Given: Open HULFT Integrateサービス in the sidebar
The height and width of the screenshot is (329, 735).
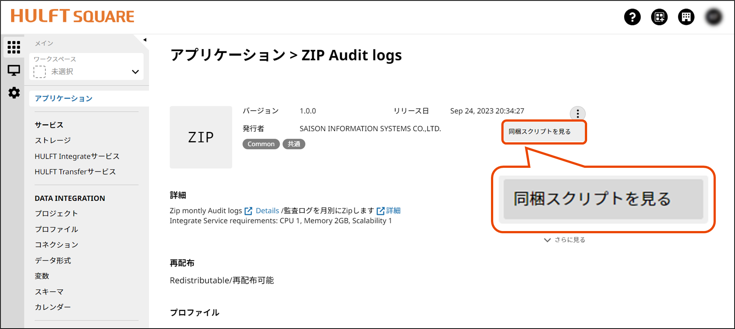Looking at the screenshot, I should coord(77,156).
